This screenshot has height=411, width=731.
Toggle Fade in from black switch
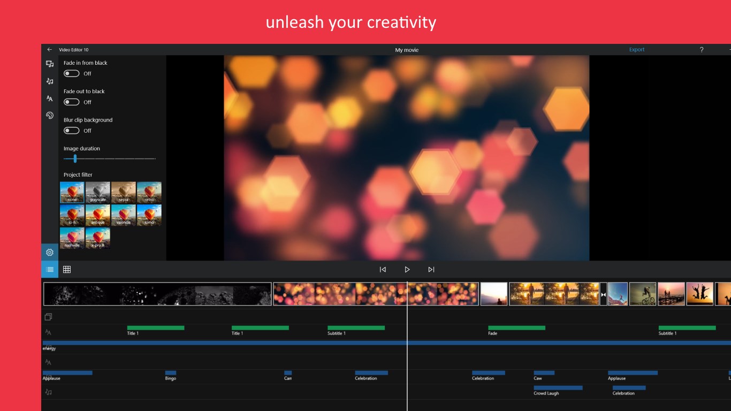72,73
